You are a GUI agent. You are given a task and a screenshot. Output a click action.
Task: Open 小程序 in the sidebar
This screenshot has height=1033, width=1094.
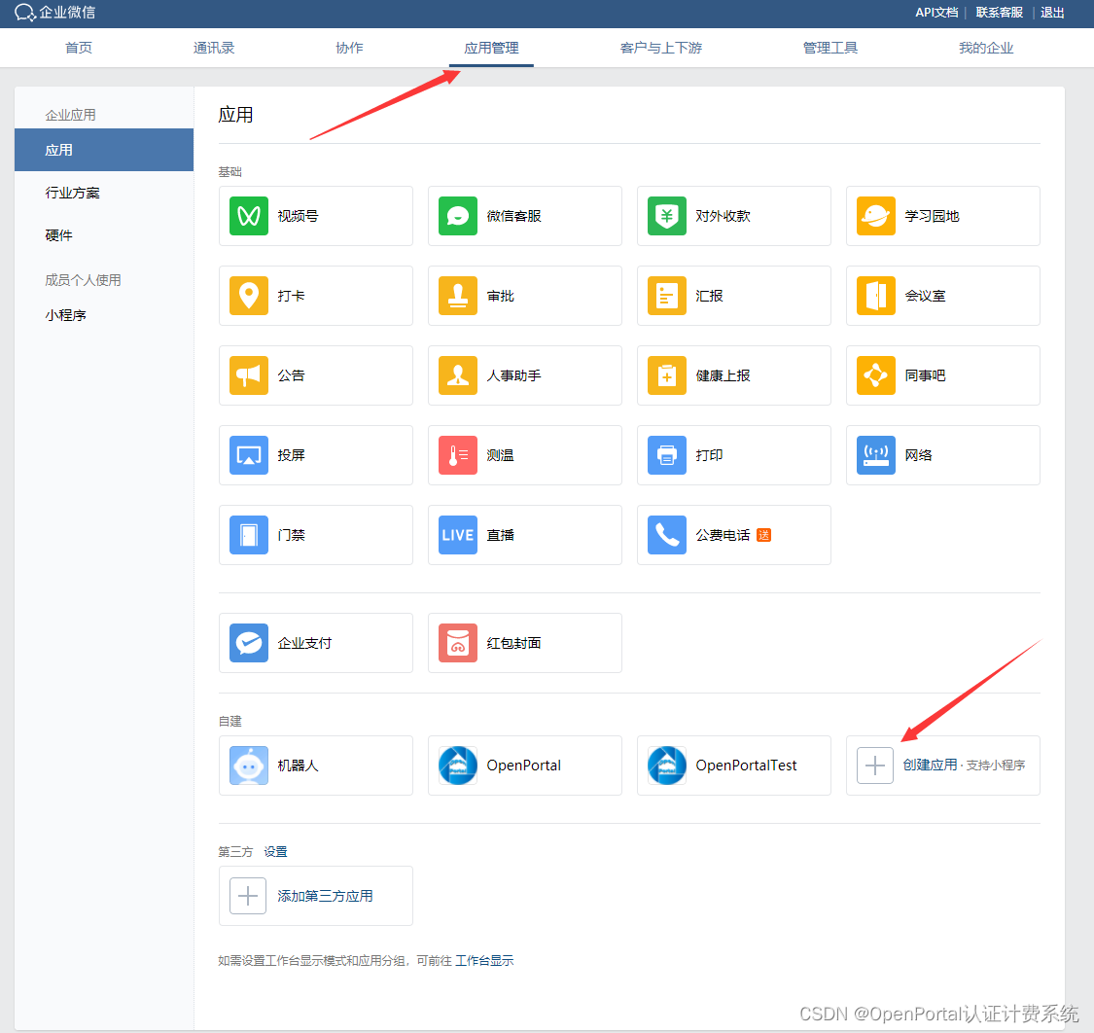pyautogui.click(x=65, y=315)
